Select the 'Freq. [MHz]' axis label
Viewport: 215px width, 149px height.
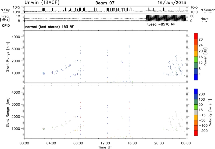pyautogui.click(x=5, y=18)
